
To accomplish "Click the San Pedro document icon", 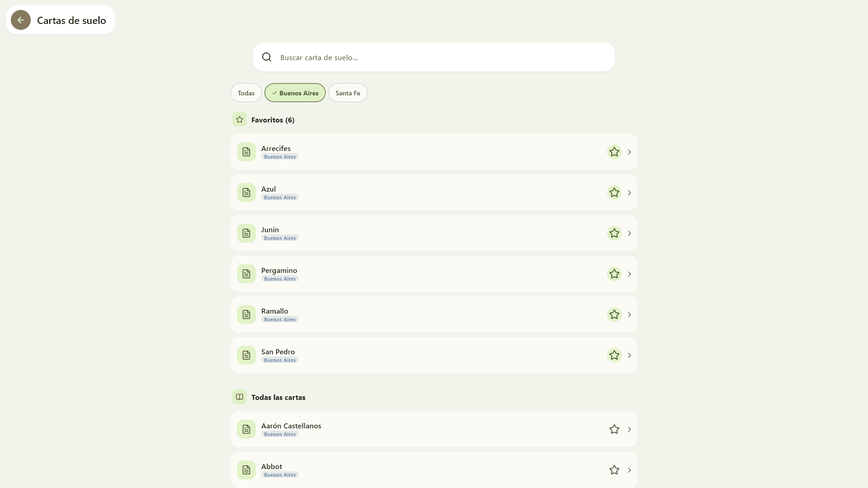I will (x=246, y=355).
